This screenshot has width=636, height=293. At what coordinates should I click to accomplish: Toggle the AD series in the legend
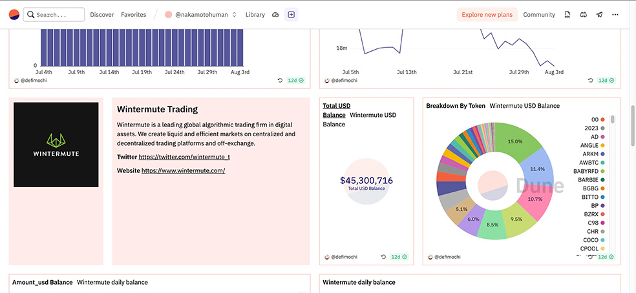coord(598,137)
